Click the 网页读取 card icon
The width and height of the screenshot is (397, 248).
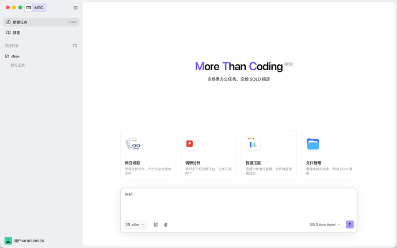coord(133,144)
